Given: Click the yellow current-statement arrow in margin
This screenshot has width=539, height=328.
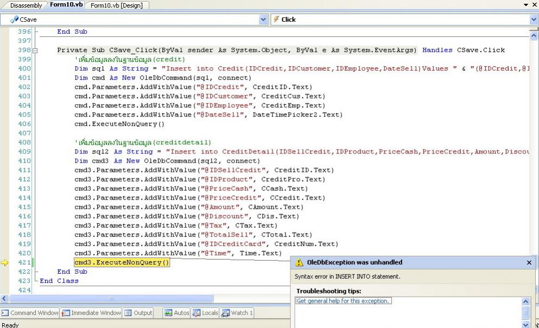Looking at the screenshot, I should (x=5, y=263).
